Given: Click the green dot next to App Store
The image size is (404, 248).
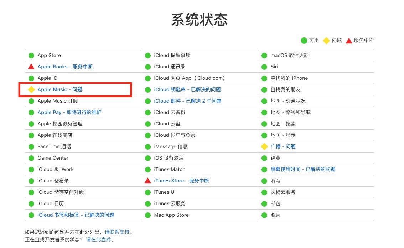Looking at the screenshot, I should [31, 55].
